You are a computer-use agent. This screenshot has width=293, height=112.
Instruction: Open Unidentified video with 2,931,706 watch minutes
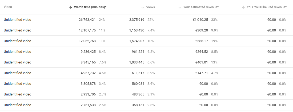point(17,94)
